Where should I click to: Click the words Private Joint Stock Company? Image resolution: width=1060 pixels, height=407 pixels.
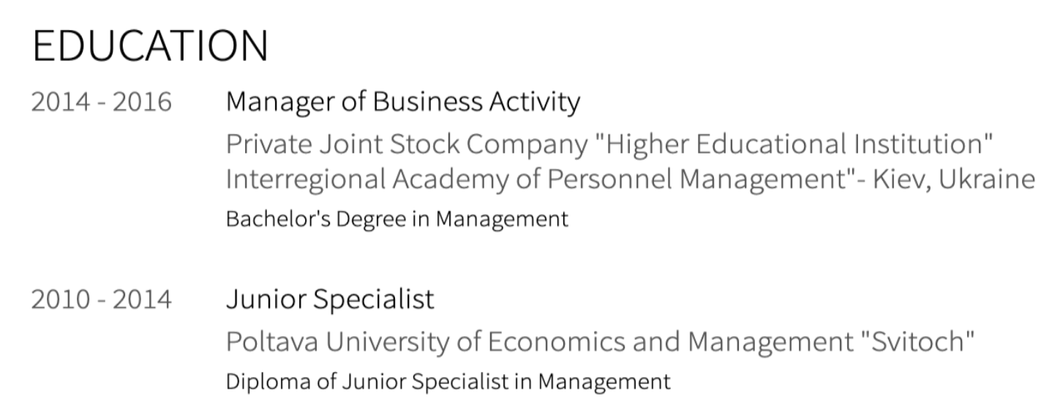(x=406, y=145)
